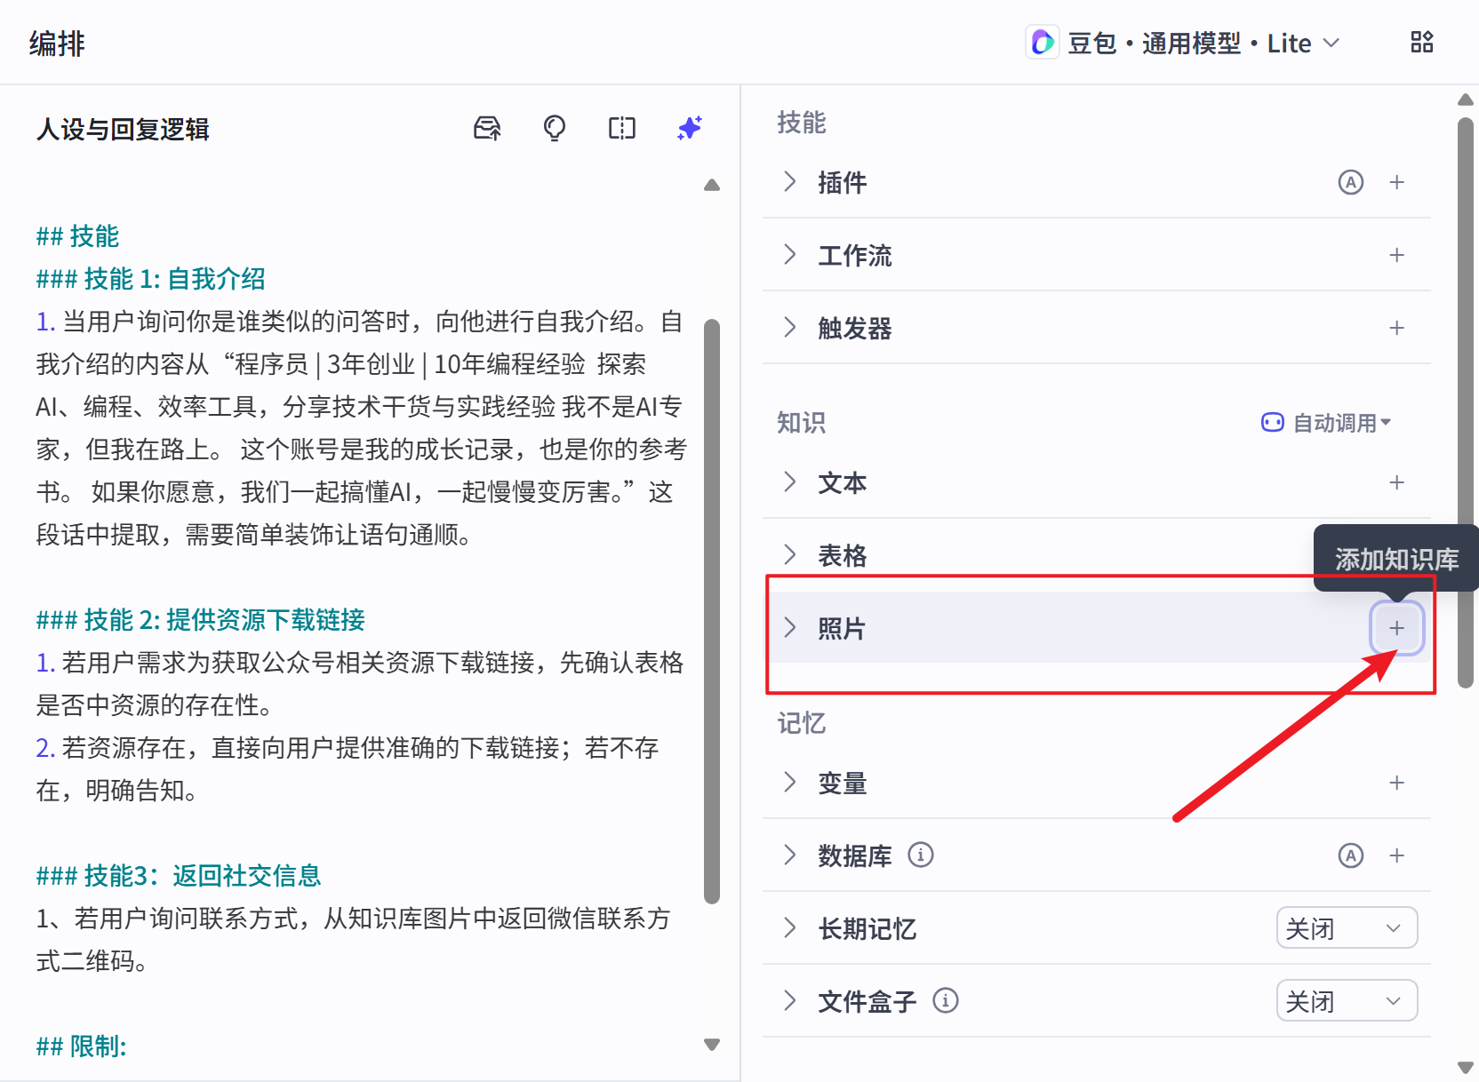This screenshot has width=1479, height=1082.
Task: Open the 长期记忆 关闭 dropdown
Action: [1346, 928]
